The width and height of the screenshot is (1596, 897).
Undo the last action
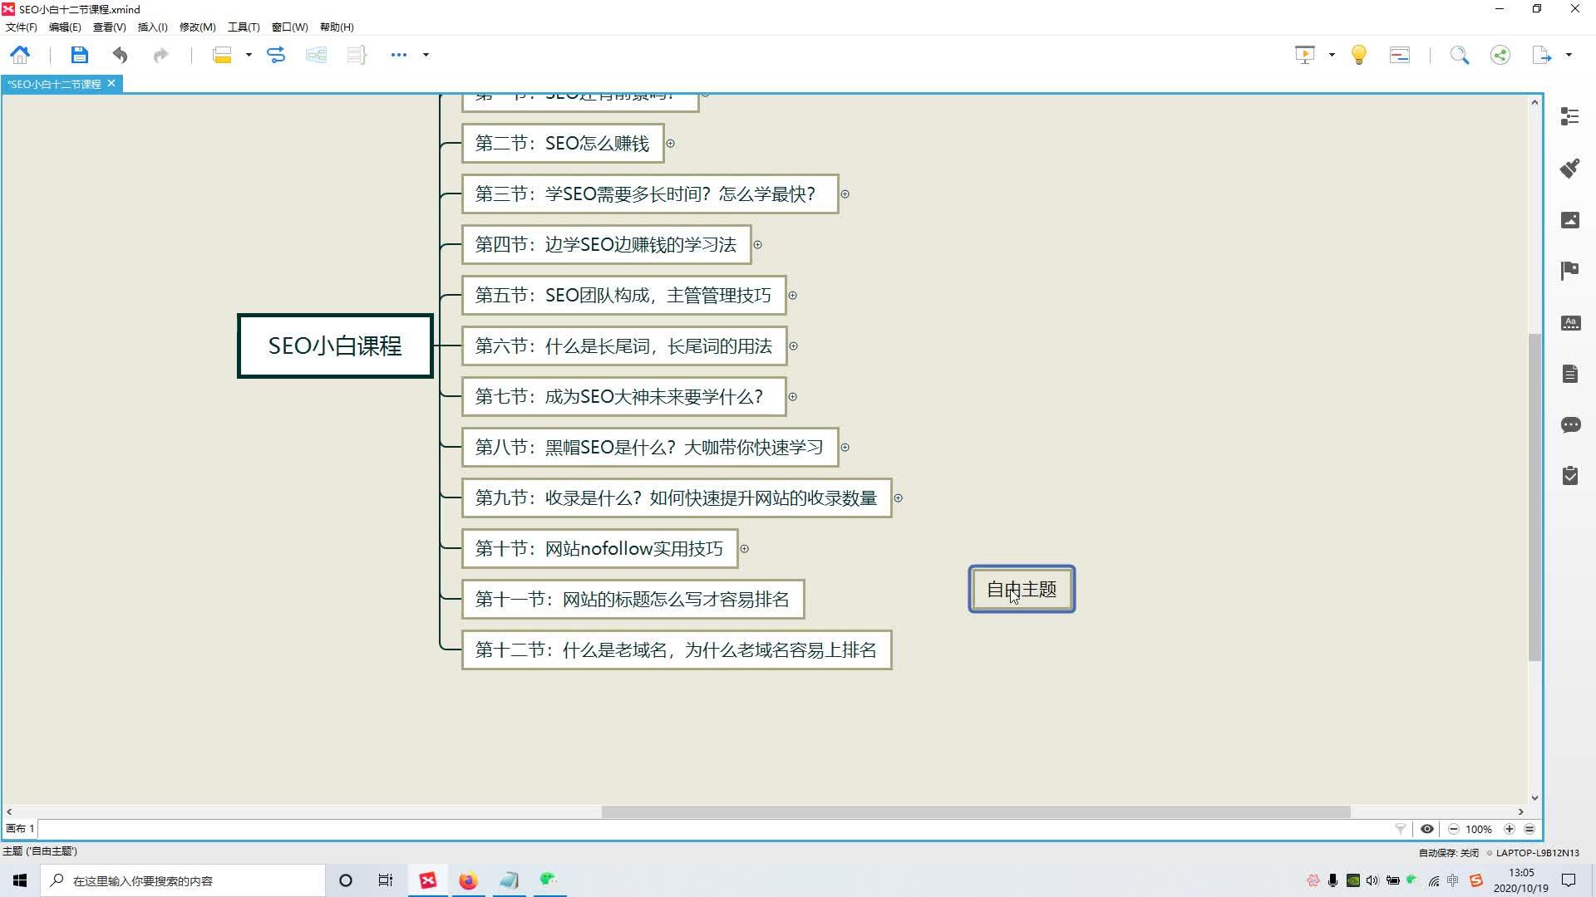pyautogui.click(x=120, y=55)
